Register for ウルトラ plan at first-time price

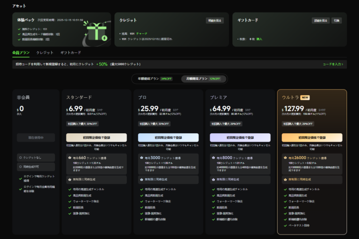(312, 137)
